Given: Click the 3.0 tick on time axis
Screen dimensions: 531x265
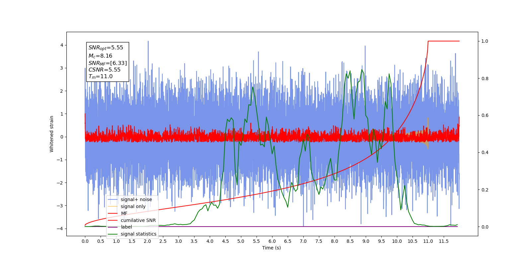Looking at the screenshot, I should pos(179,241).
